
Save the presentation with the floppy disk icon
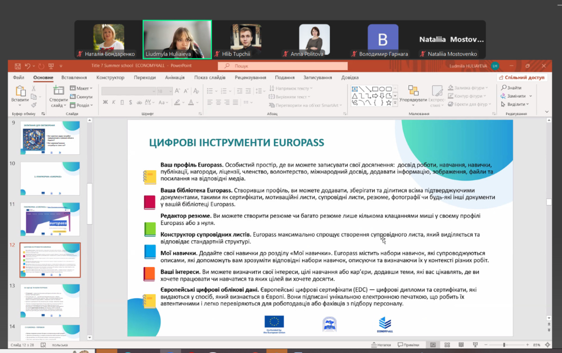(x=18, y=66)
